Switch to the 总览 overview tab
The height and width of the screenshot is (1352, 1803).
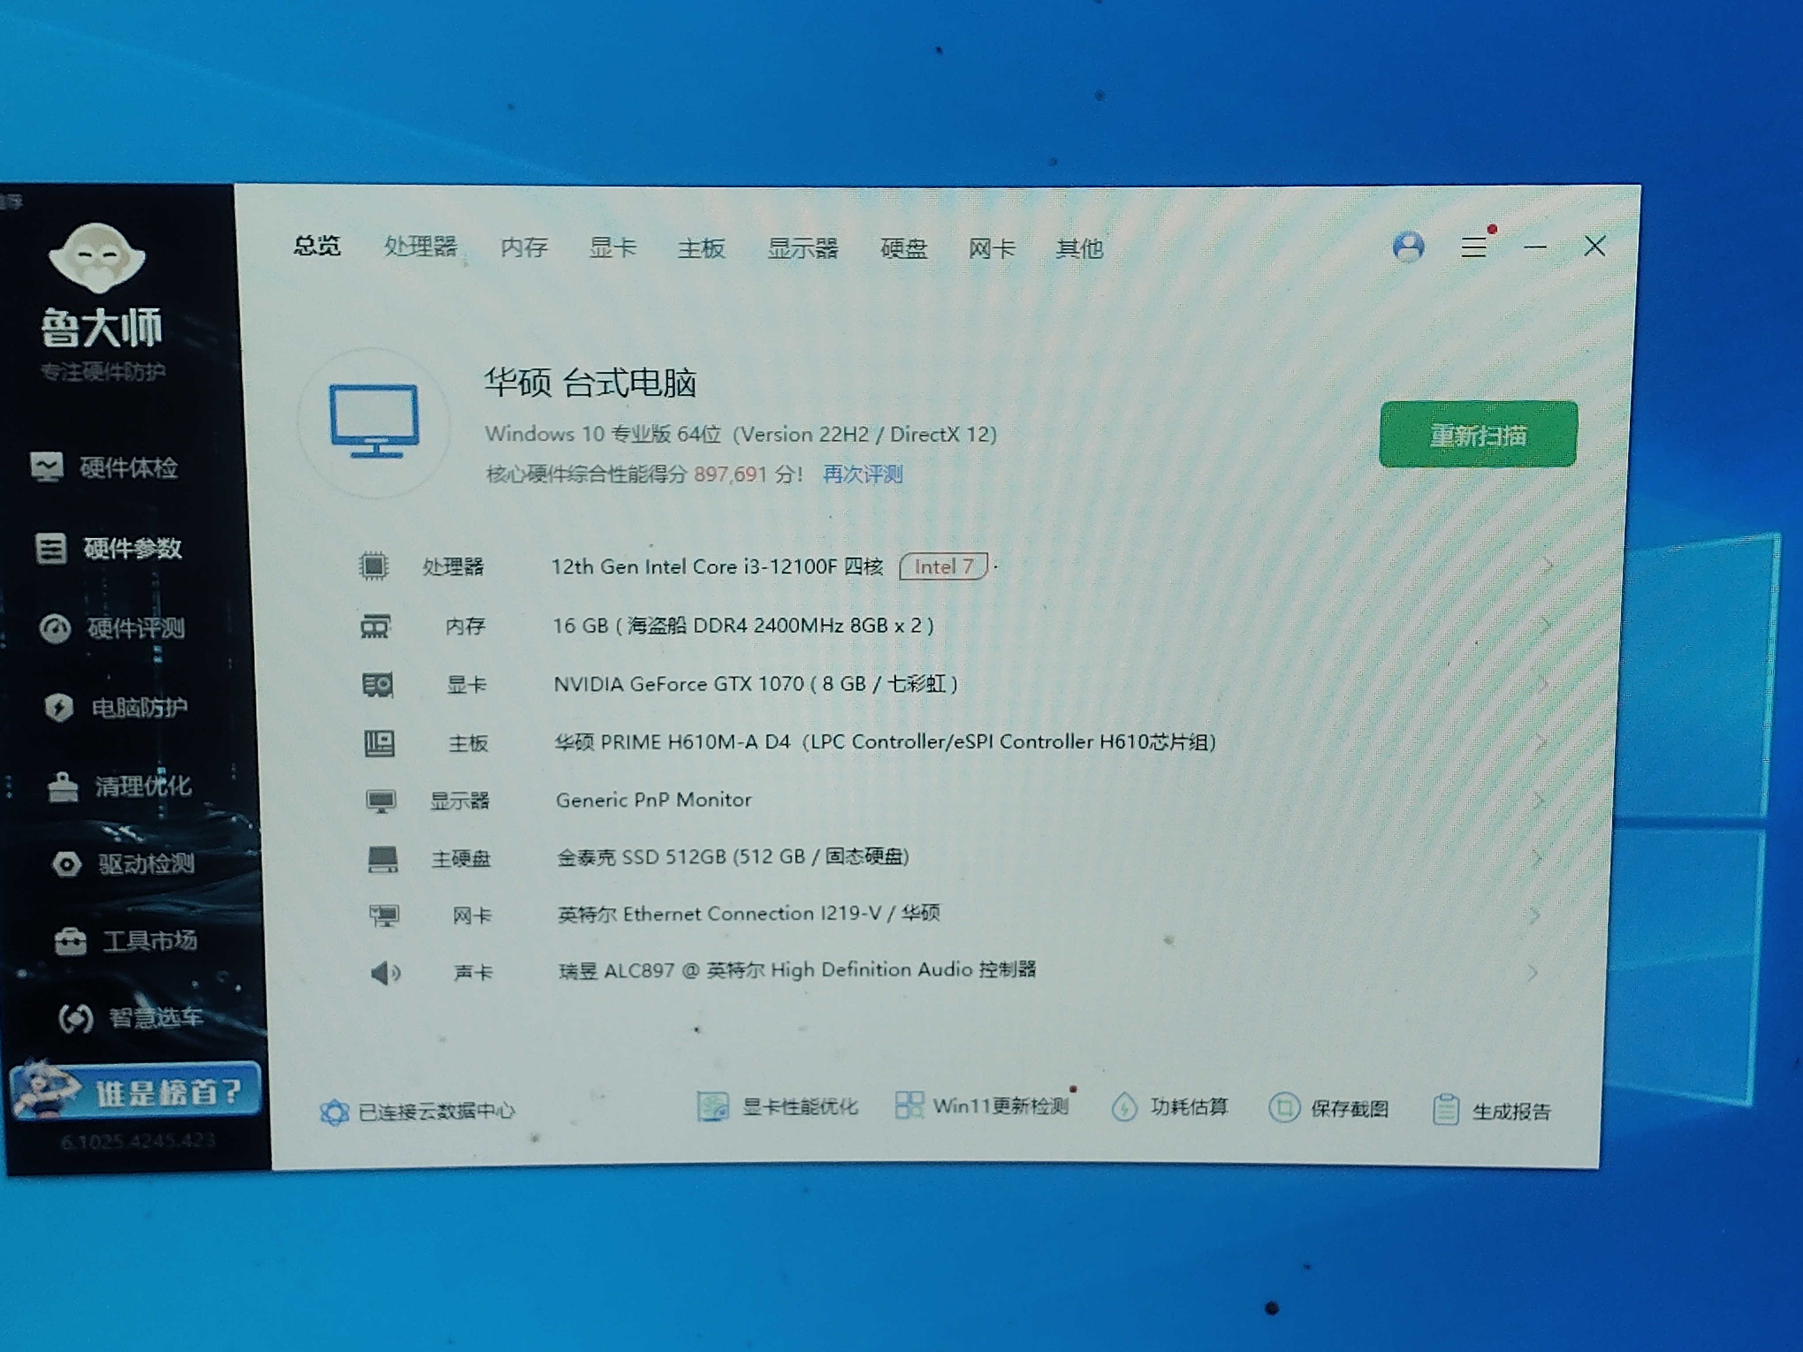click(317, 245)
